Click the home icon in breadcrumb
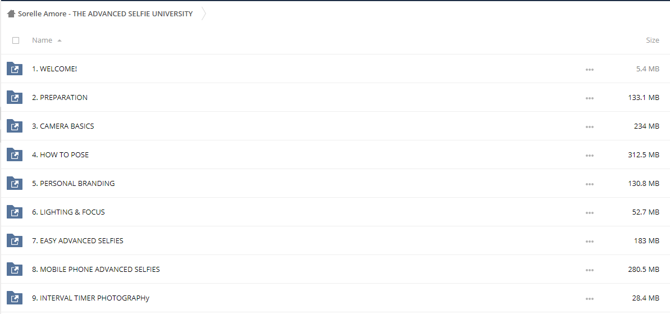Viewport: 670px width, 314px height. (11, 13)
